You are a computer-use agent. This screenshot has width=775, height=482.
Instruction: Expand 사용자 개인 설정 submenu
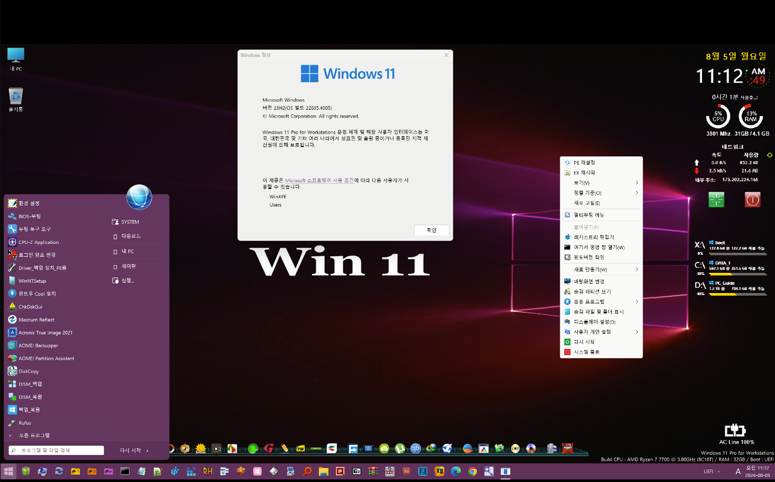point(637,332)
